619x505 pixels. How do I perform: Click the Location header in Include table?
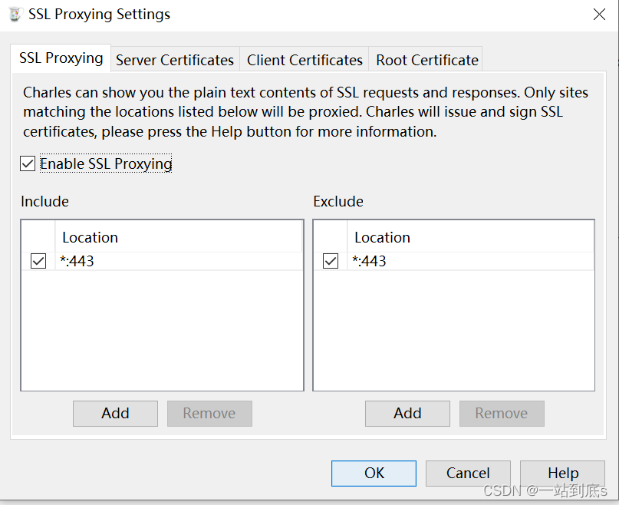point(179,237)
